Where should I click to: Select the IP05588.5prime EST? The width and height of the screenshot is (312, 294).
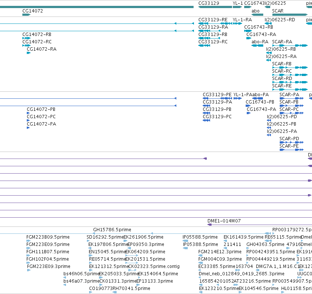point(200,237)
